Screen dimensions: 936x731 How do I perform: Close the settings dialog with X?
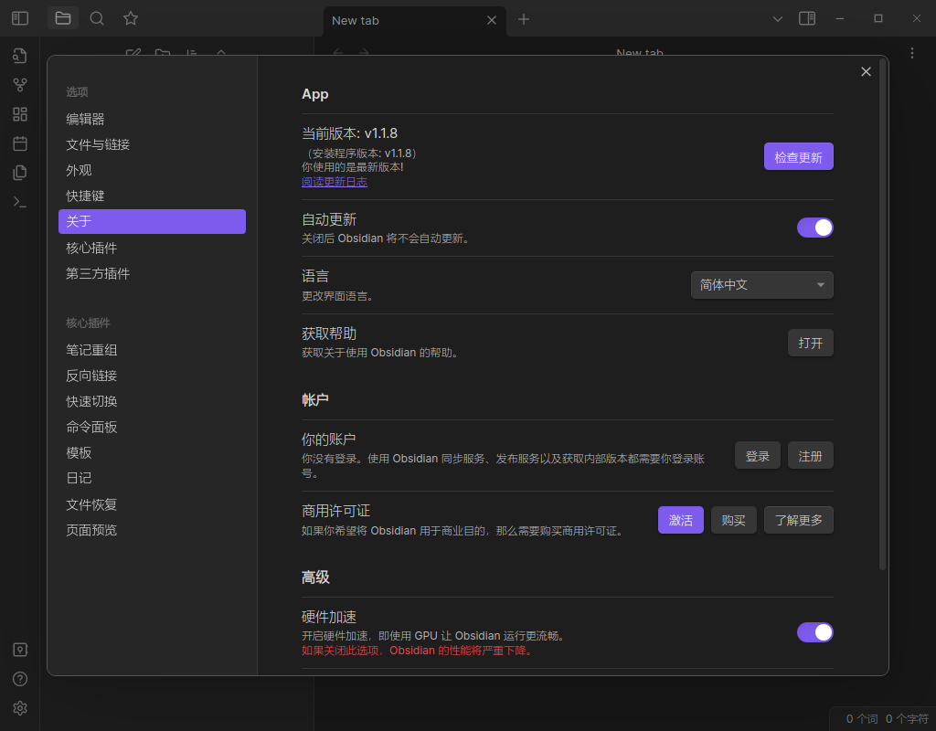[x=866, y=71]
